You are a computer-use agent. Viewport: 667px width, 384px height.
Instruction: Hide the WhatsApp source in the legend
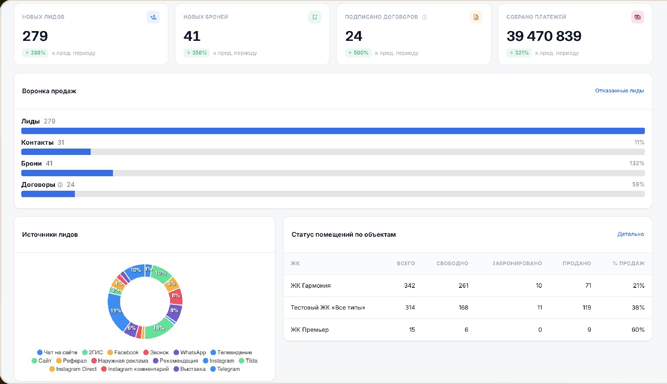[190, 352]
